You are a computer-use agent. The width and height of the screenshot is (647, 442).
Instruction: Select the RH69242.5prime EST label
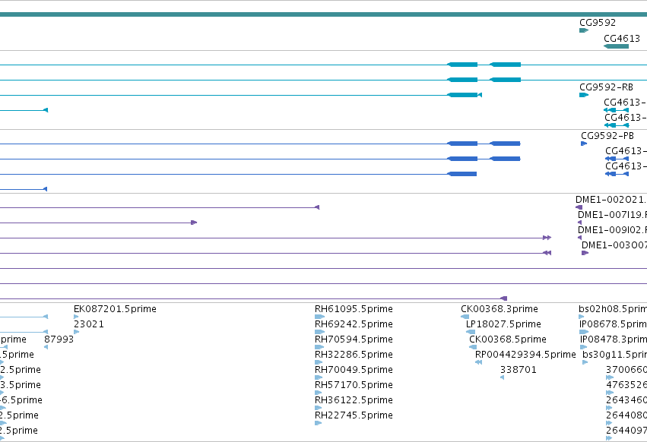pyautogui.click(x=354, y=324)
